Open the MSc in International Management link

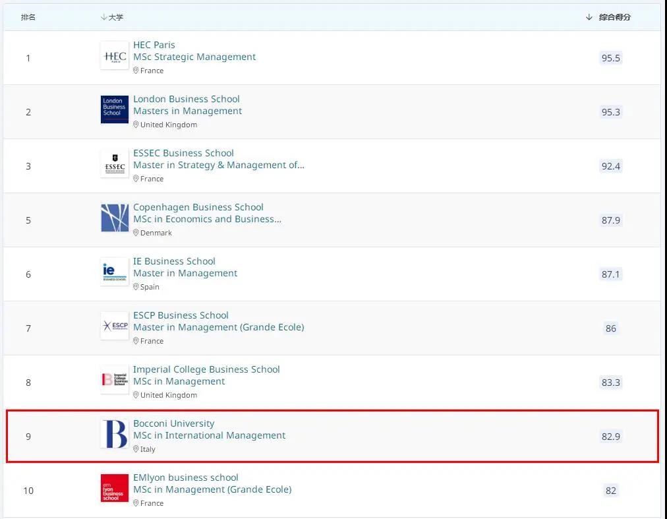tap(210, 435)
